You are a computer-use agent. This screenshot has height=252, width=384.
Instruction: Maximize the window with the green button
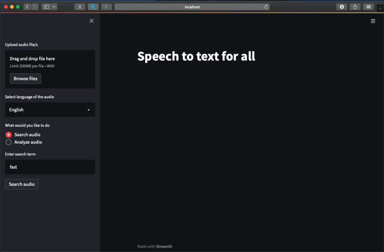17,7
